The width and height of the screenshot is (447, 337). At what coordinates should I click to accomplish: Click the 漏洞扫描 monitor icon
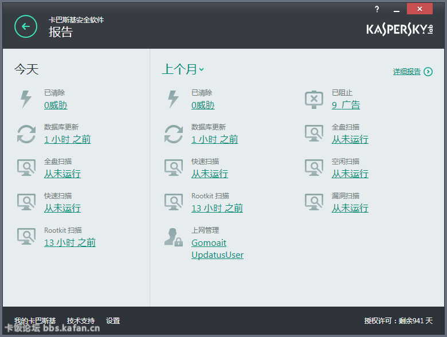click(x=314, y=202)
